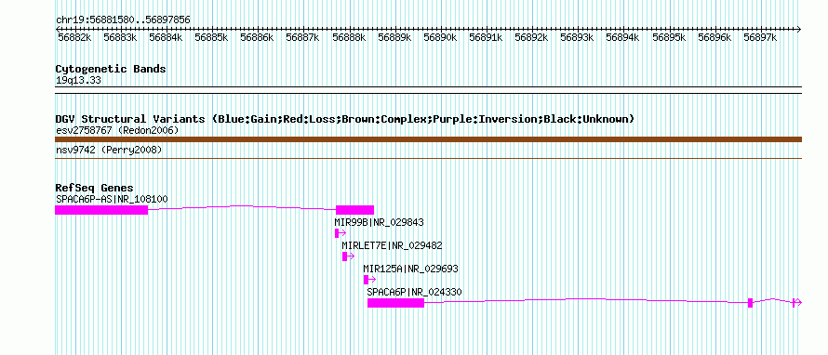Click the brown esv2758767 variant bar

coord(428,139)
